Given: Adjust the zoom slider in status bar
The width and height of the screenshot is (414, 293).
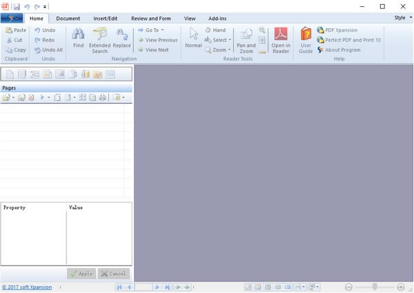Looking at the screenshot, I should tap(375, 286).
